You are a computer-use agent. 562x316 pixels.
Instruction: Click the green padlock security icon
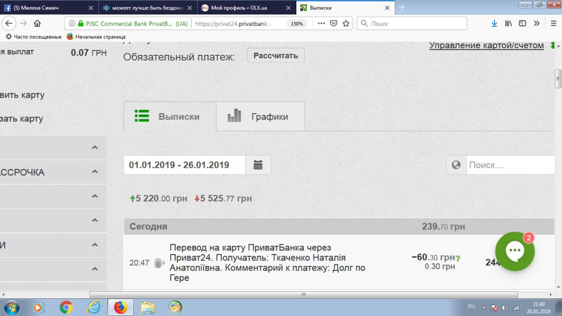pos(81,23)
